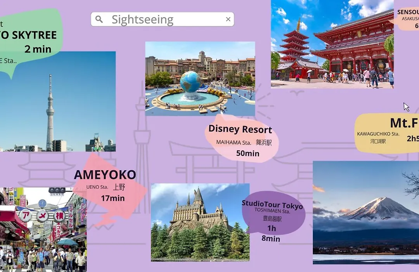
Task: Click the magnifying glass search icon
Action: pyautogui.click(x=99, y=19)
